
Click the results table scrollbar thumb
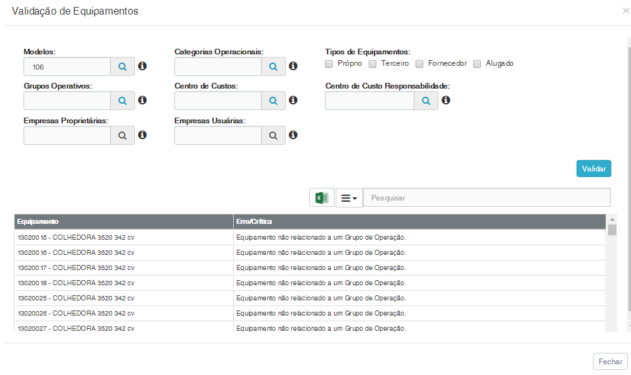(612, 230)
